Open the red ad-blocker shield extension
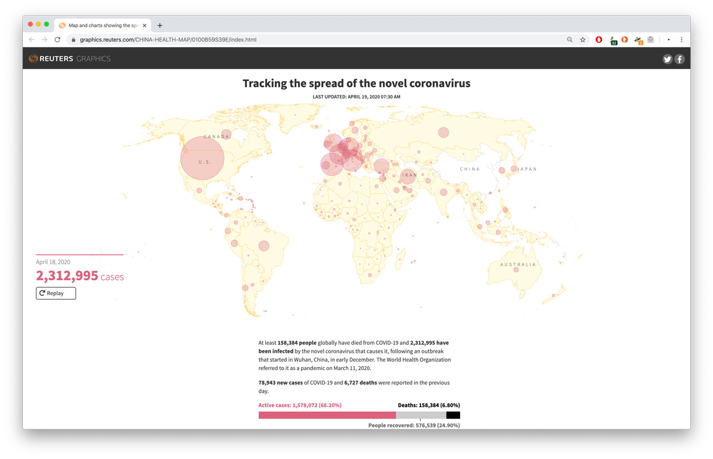 (x=599, y=40)
